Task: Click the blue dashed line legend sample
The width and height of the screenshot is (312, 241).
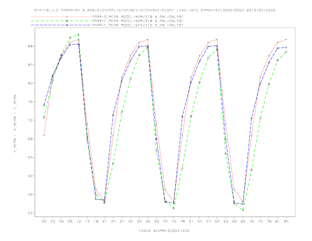Action: 61,25
